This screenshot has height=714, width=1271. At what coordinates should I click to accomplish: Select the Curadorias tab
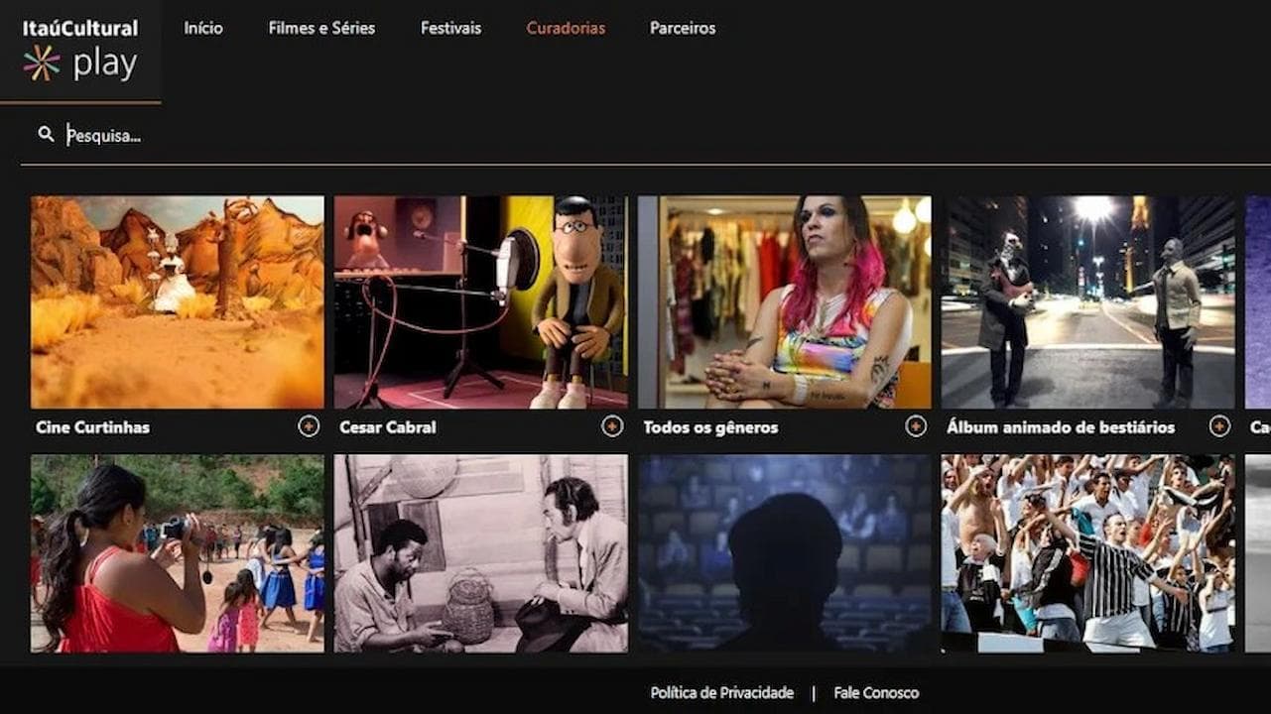point(566,28)
